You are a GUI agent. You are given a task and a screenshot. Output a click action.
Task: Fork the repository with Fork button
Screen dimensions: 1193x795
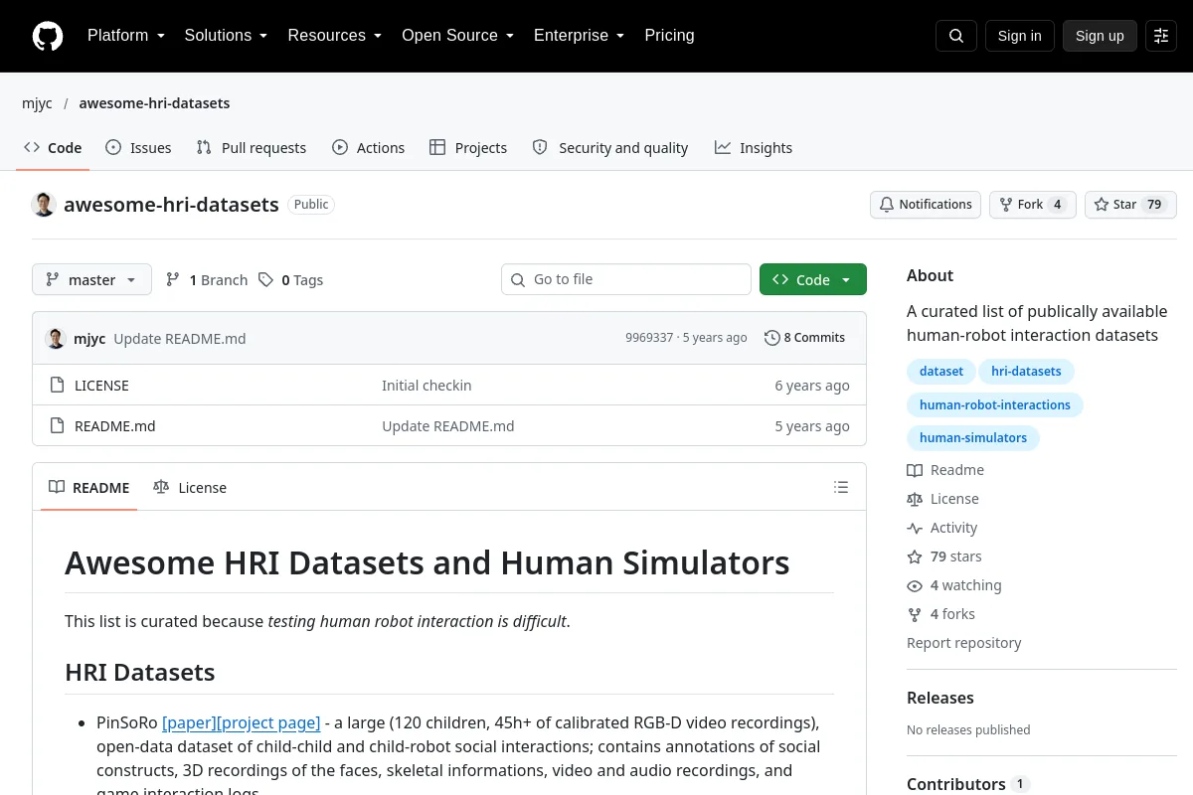point(1032,205)
